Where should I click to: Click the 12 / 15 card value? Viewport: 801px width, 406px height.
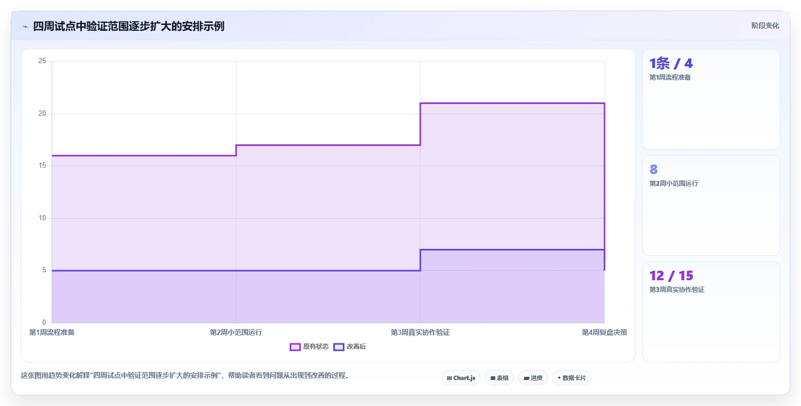coord(671,276)
